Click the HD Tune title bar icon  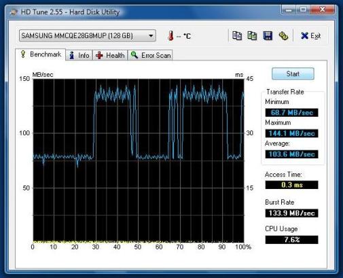pos(14,12)
